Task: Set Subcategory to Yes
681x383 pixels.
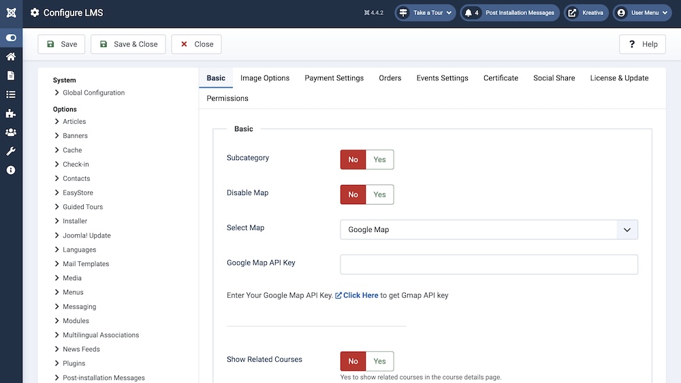Action: pyautogui.click(x=379, y=160)
